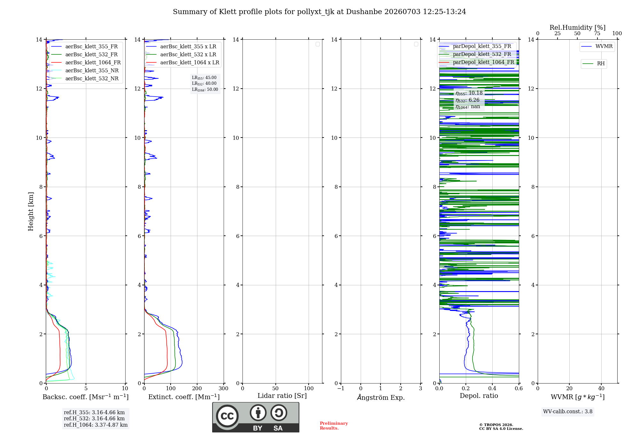This screenshot has width=639, height=435.
Task: Click the aerBsc_klett_355_FR legend entry
Action: coord(84,47)
